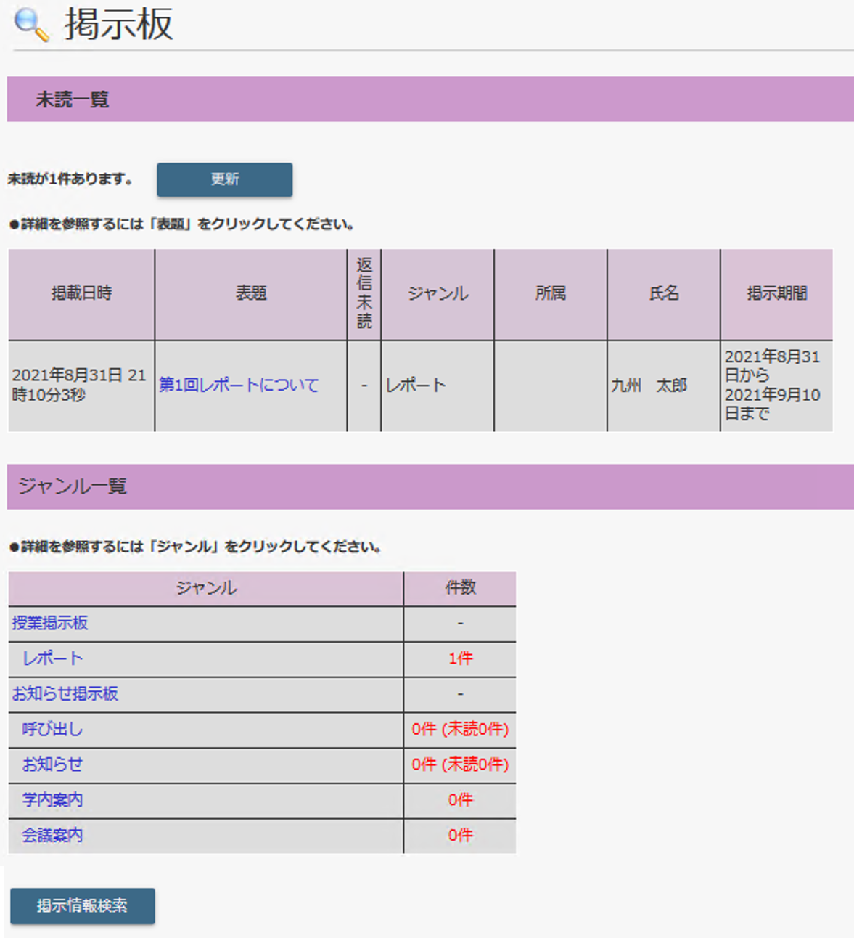The width and height of the screenshot is (854, 938).
Task: Click the magnifier icon beside 掲示板 title
Action: click(32, 25)
